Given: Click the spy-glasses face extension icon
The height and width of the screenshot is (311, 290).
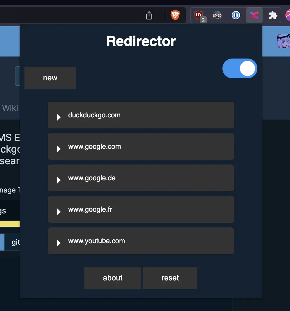Looking at the screenshot, I should click(217, 15).
